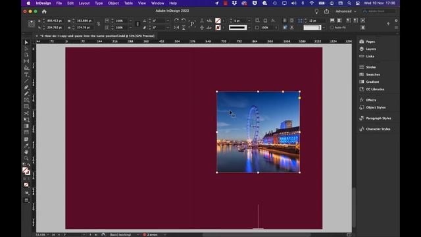Enable the Auto-Fit checkbox
Image resolution: width=421 pixels, height=237 pixels.
(x=332, y=28)
